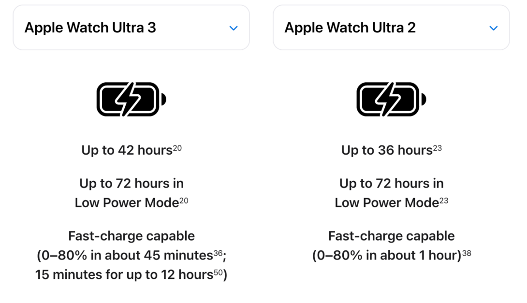Click the '15 minutes for up to 12 hours' text

click(124, 274)
